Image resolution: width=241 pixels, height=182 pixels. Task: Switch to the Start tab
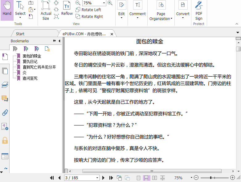point(20,34)
